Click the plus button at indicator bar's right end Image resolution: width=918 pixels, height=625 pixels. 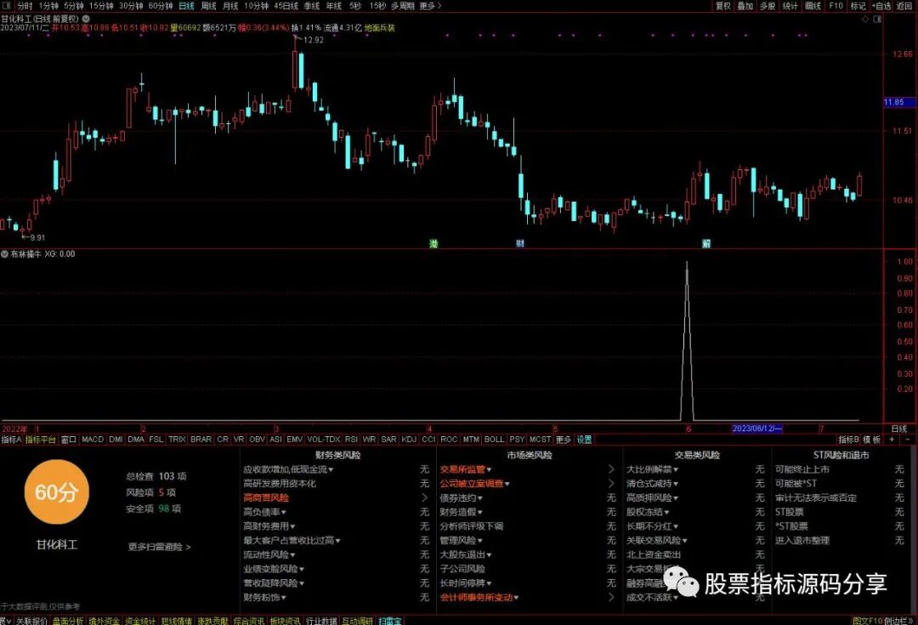tap(892, 440)
